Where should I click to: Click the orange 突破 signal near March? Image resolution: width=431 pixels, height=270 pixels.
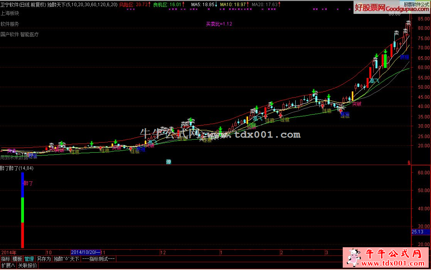tap(357, 104)
